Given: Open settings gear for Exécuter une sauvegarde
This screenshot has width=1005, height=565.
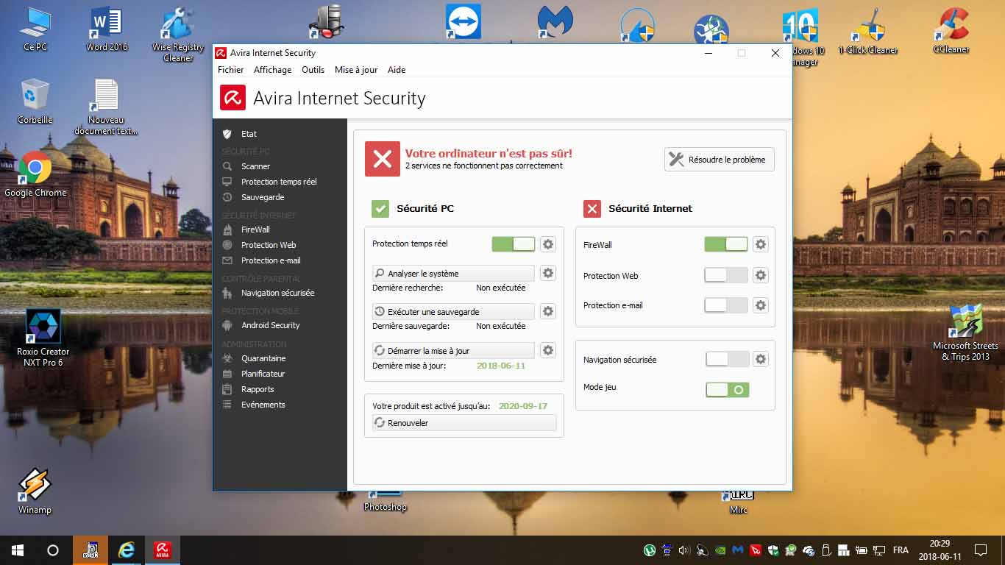Looking at the screenshot, I should point(548,311).
